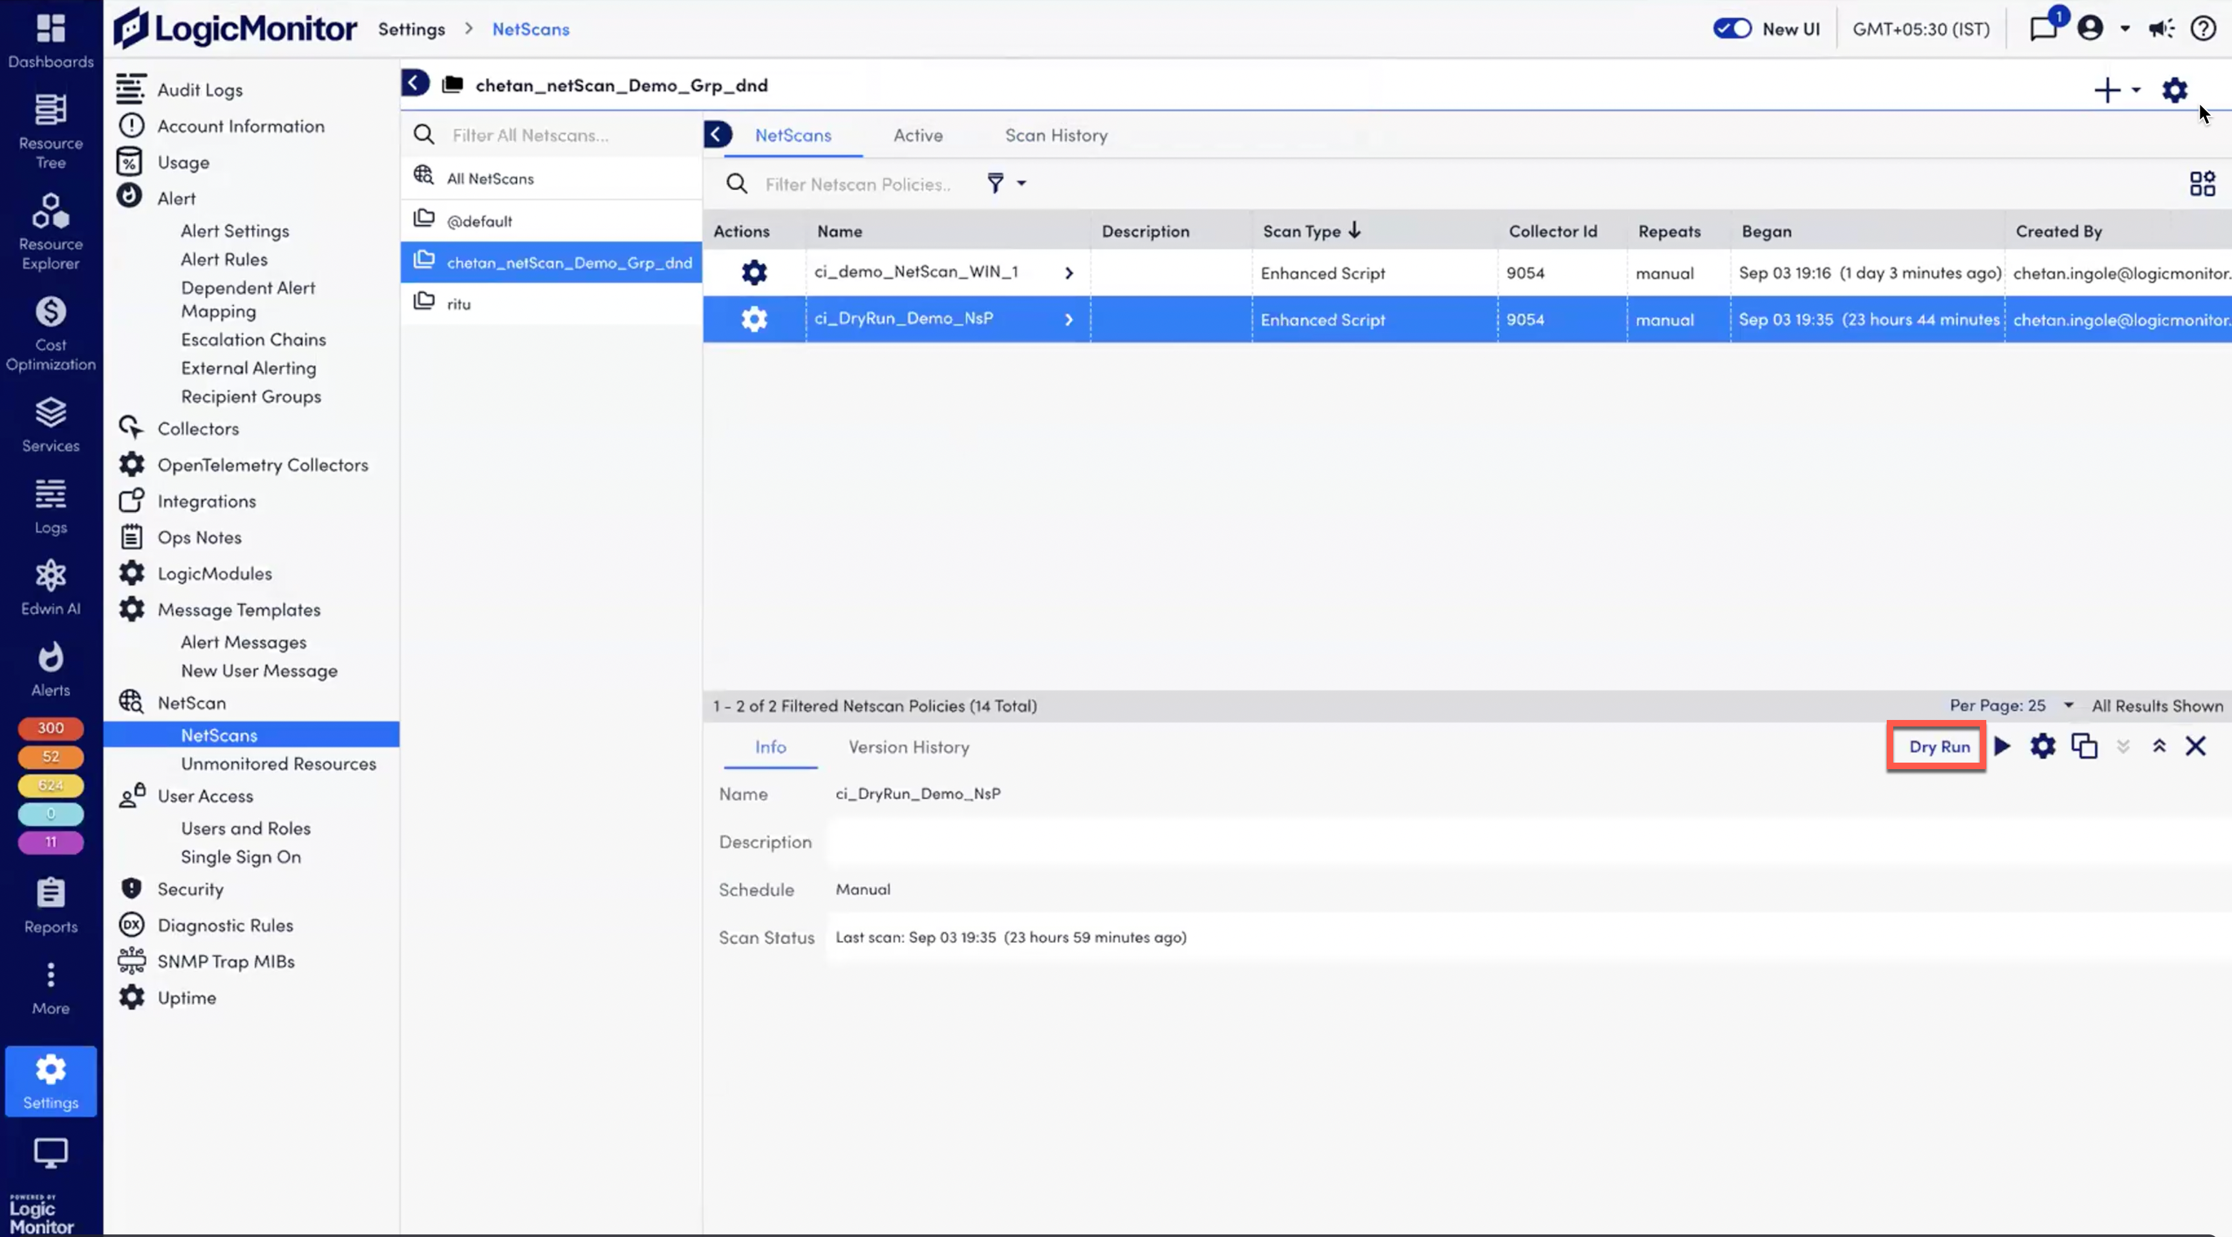Collapse the settings sidebar with back chevron
The image size is (2232, 1237).
coord(415,83)
